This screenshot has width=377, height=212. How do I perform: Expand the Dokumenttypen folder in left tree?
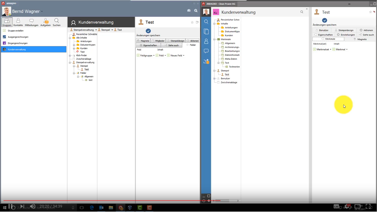tap(74, 45)
